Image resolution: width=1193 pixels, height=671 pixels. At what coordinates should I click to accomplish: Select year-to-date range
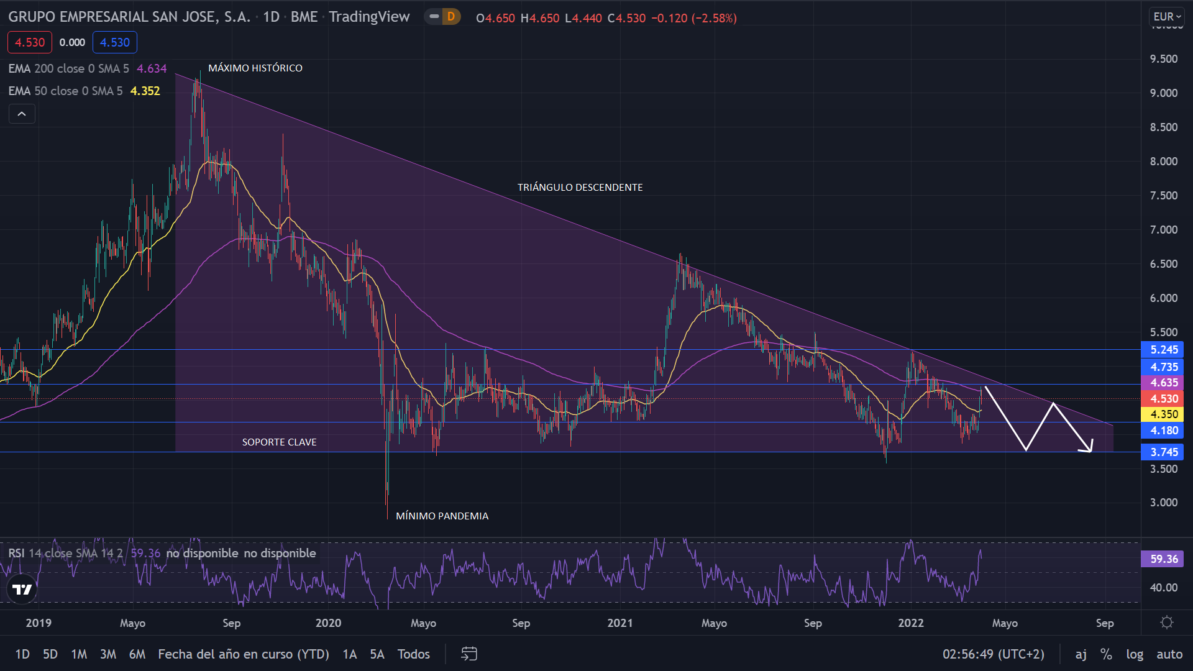coord(243,654)
